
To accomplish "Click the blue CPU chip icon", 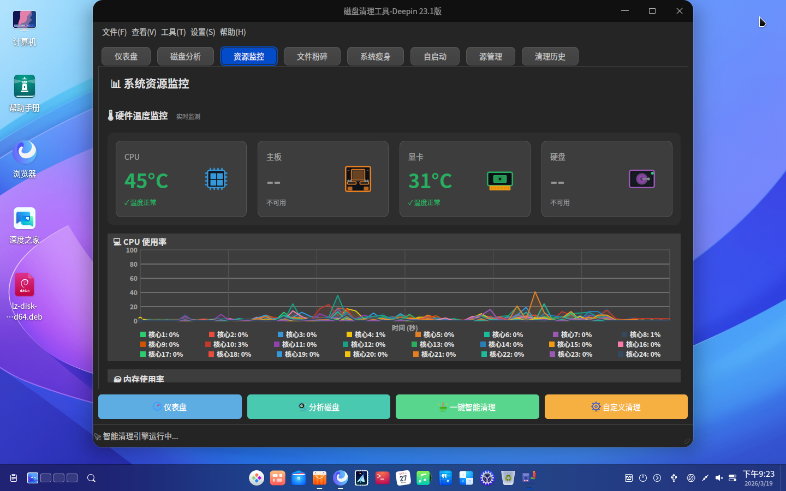I will (216, 179).
